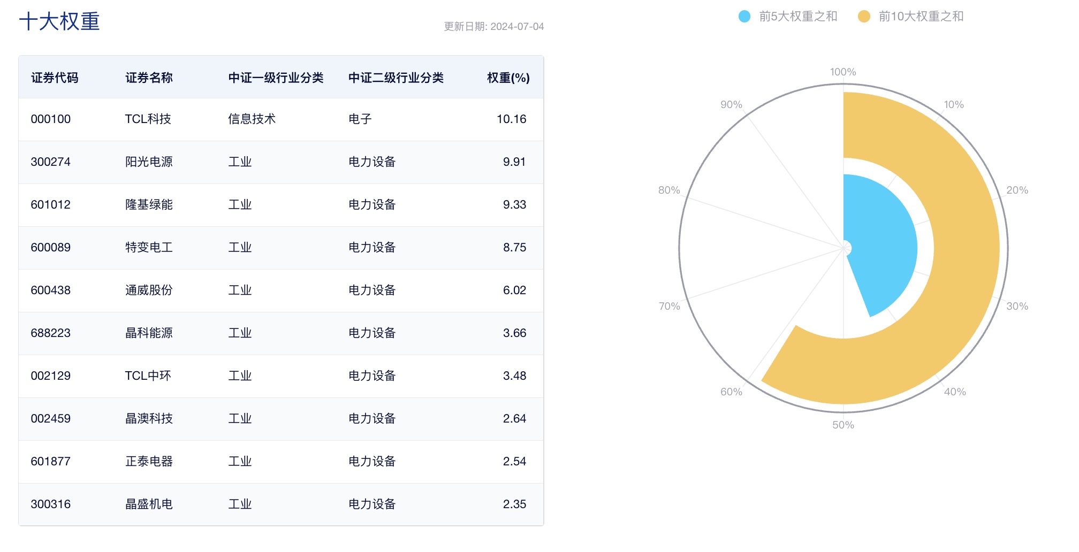The image size is (1079, 552).
Task: Select security code 688223
Action: [51, 333]
